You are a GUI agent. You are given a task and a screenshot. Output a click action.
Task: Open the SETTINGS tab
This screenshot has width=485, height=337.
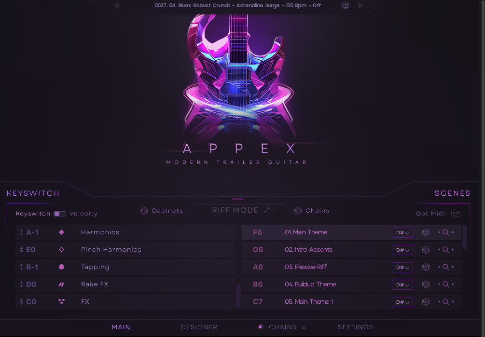click(355, 327)
